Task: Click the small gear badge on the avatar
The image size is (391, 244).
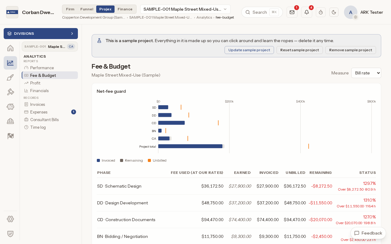Action: click(356, 17)
